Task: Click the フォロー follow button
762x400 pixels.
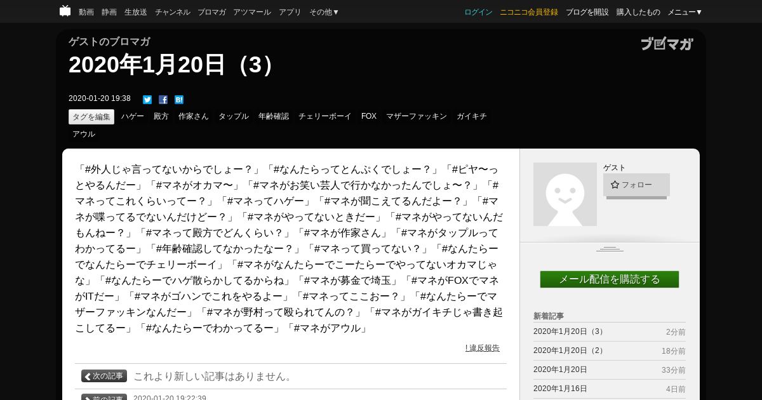Action: [x=636, y=185]
